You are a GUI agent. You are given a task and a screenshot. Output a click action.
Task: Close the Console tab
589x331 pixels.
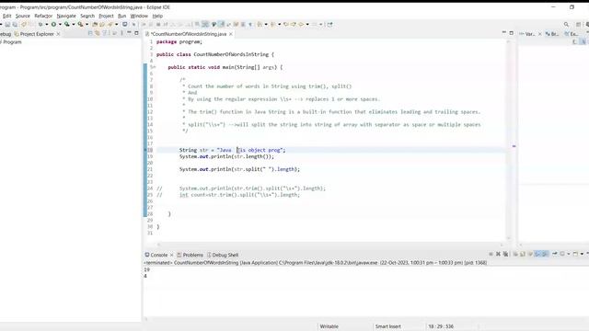tap(172, 255)
